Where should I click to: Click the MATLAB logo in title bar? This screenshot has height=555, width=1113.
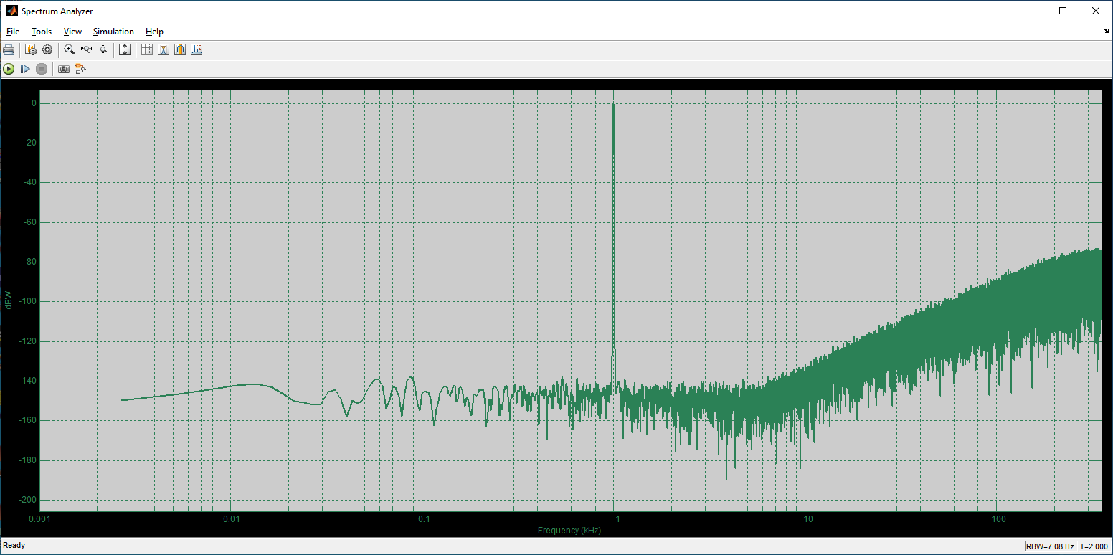coord(12,11)
